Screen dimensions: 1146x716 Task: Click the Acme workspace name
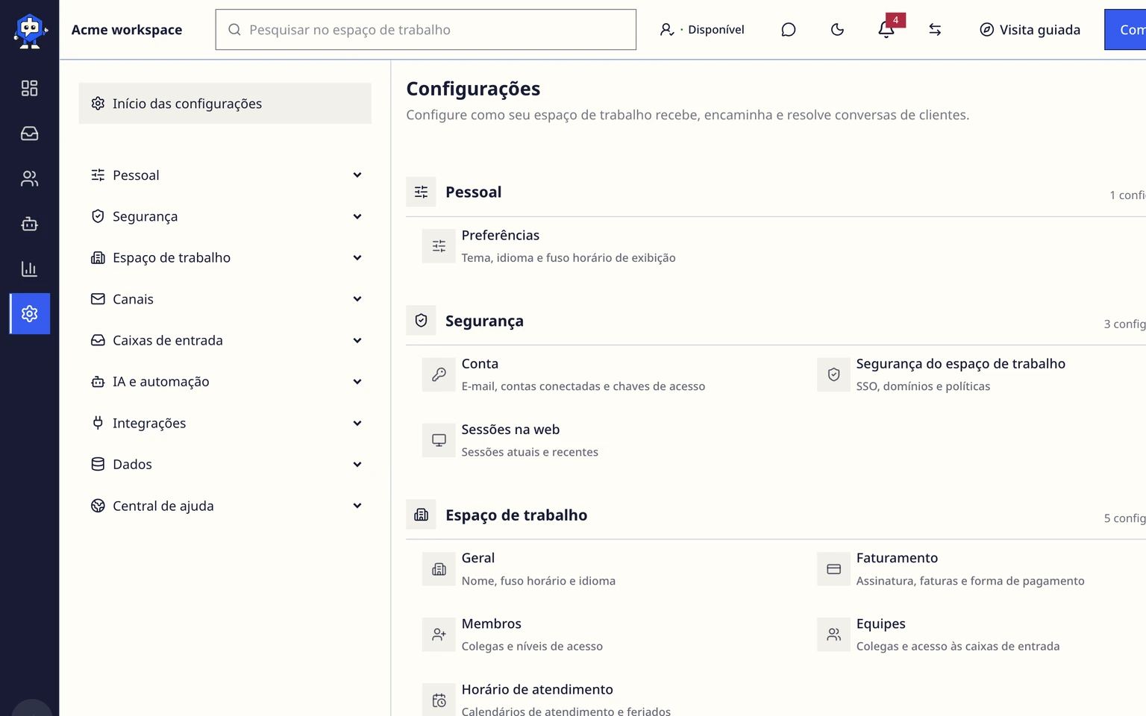127,30
